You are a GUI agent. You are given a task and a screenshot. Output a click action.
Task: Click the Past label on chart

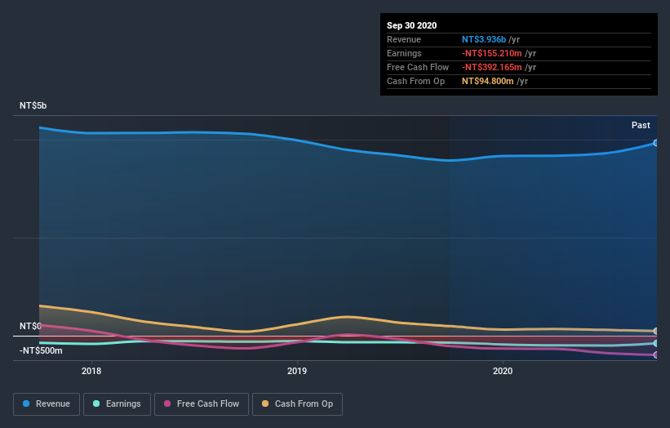click(641, 125)
